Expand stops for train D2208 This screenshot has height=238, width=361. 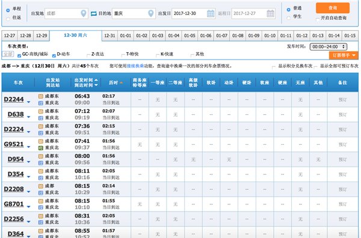pyautogui.click(x=28, y=192)
